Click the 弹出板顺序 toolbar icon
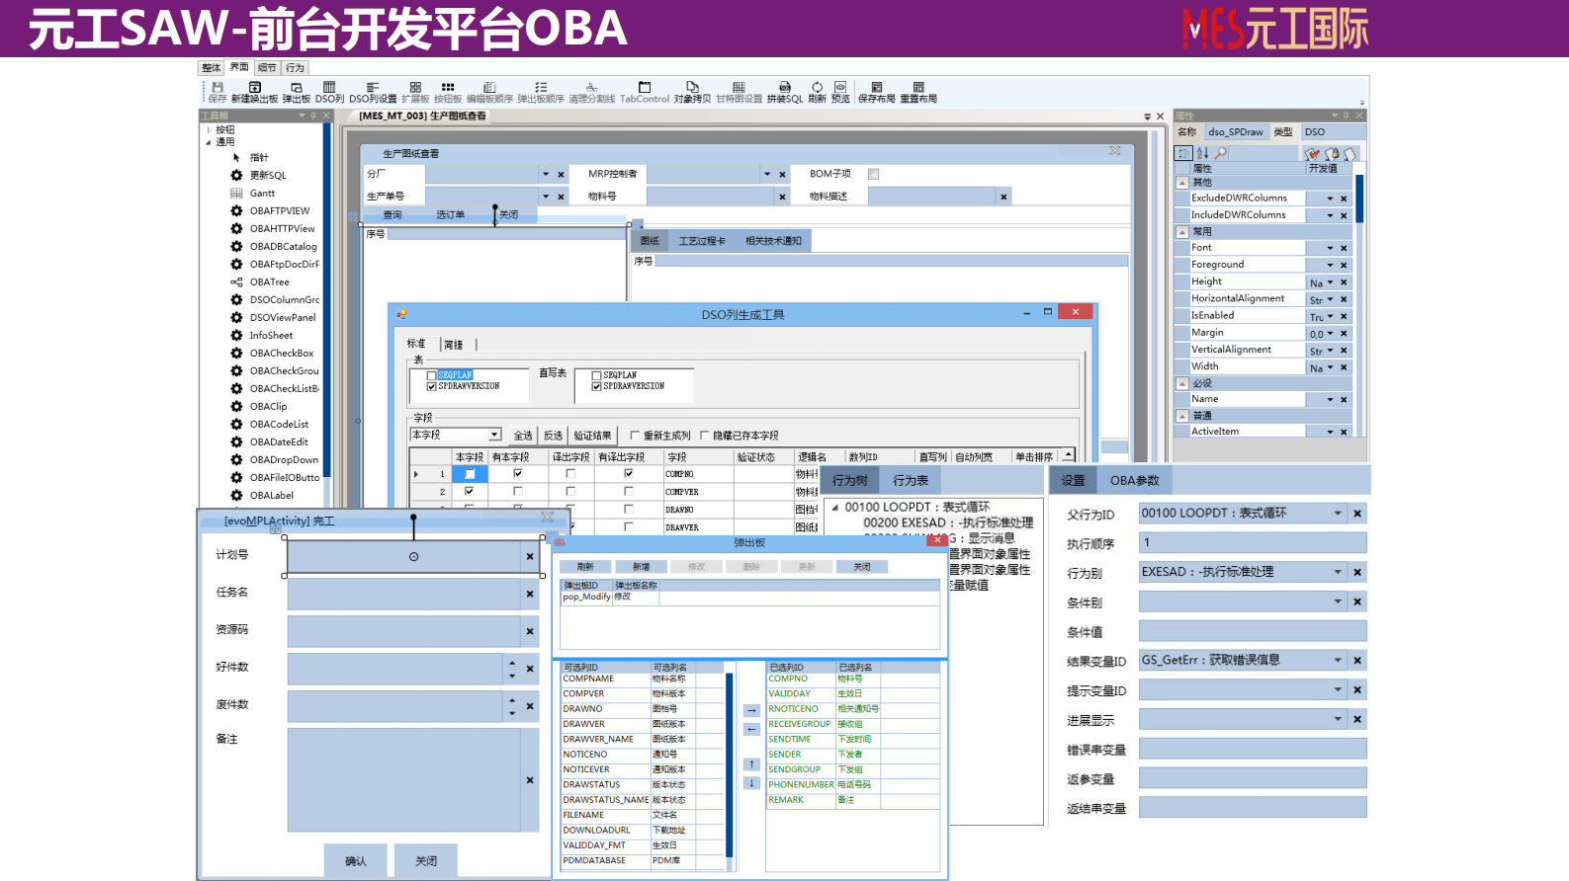1569x881 pixels. pyautogui.click(x=541, y=93)
